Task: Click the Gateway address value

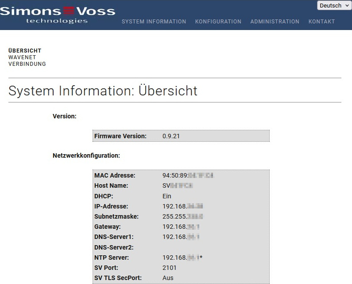Action: click(x=181, y=227)
